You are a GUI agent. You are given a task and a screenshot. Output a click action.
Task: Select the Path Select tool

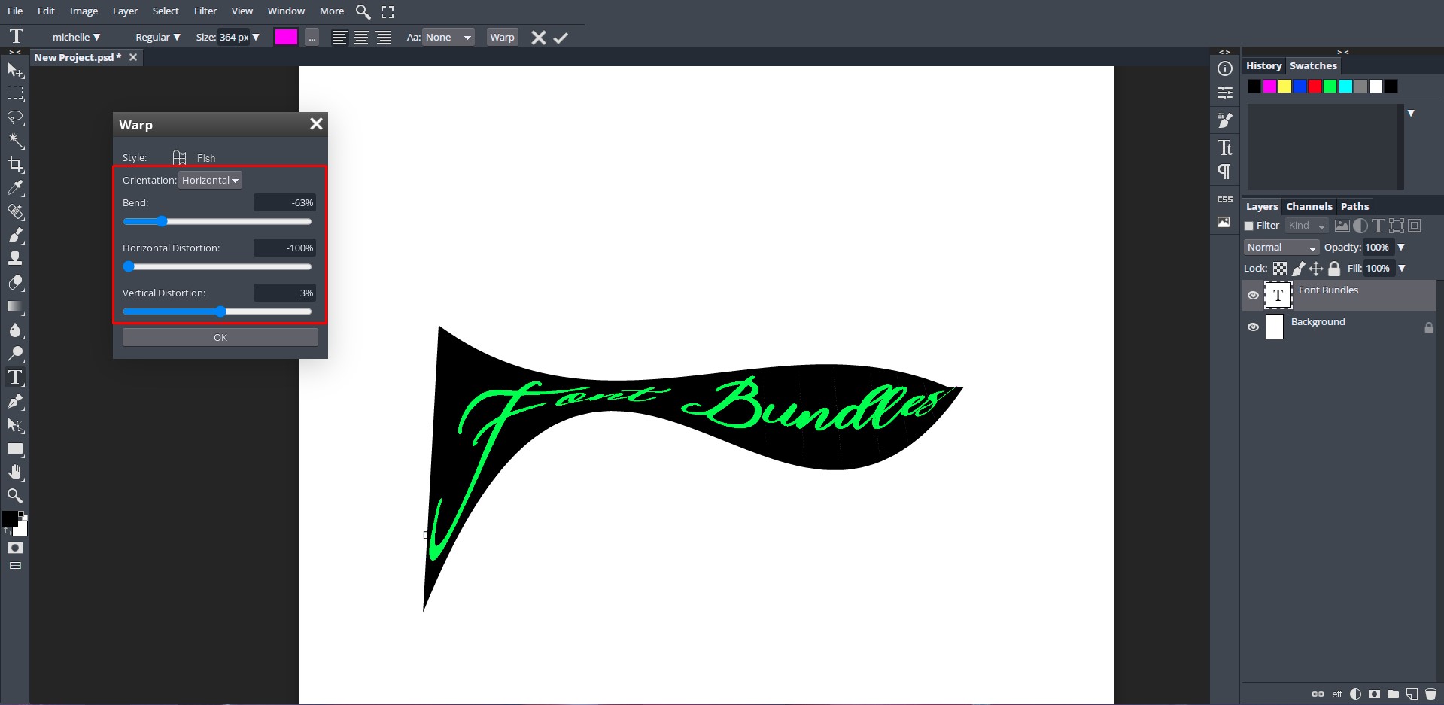click(x=15, y=425)
